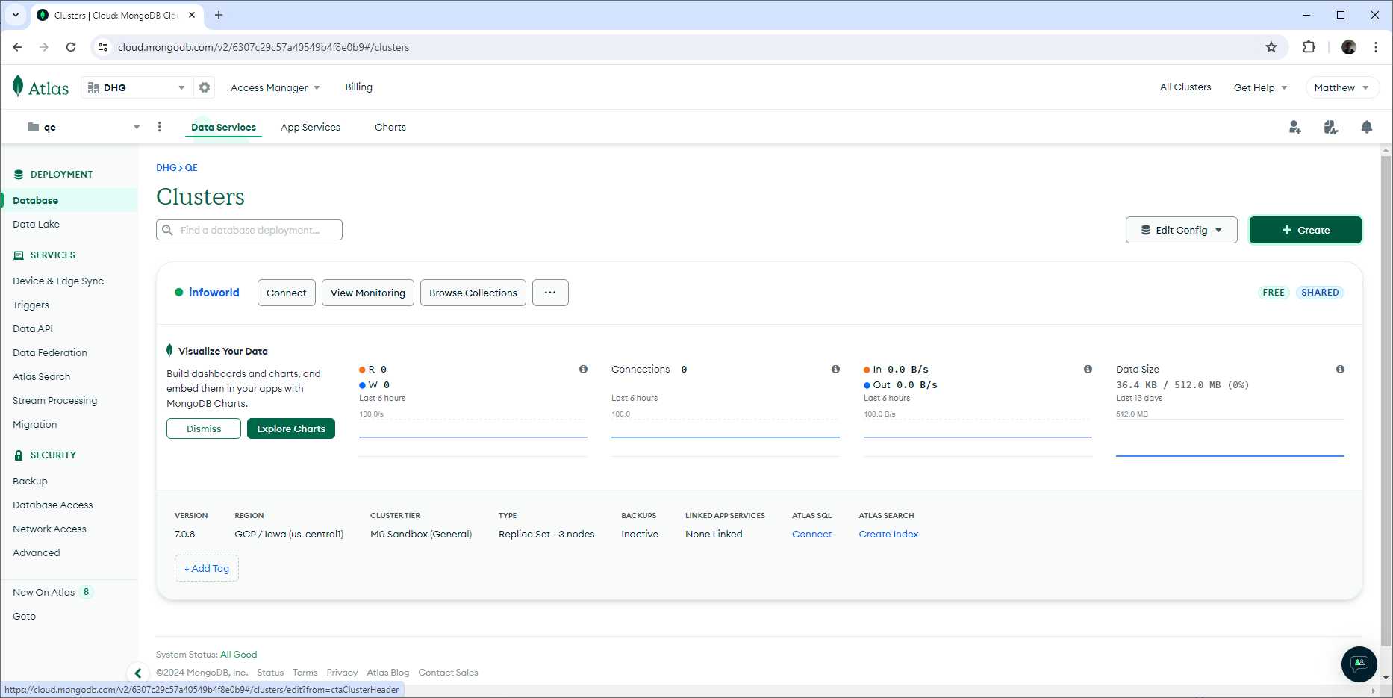The image size is (1393, 698).
Task: Open the Matthew account dropdown
Action: [x=1341, y=87]
